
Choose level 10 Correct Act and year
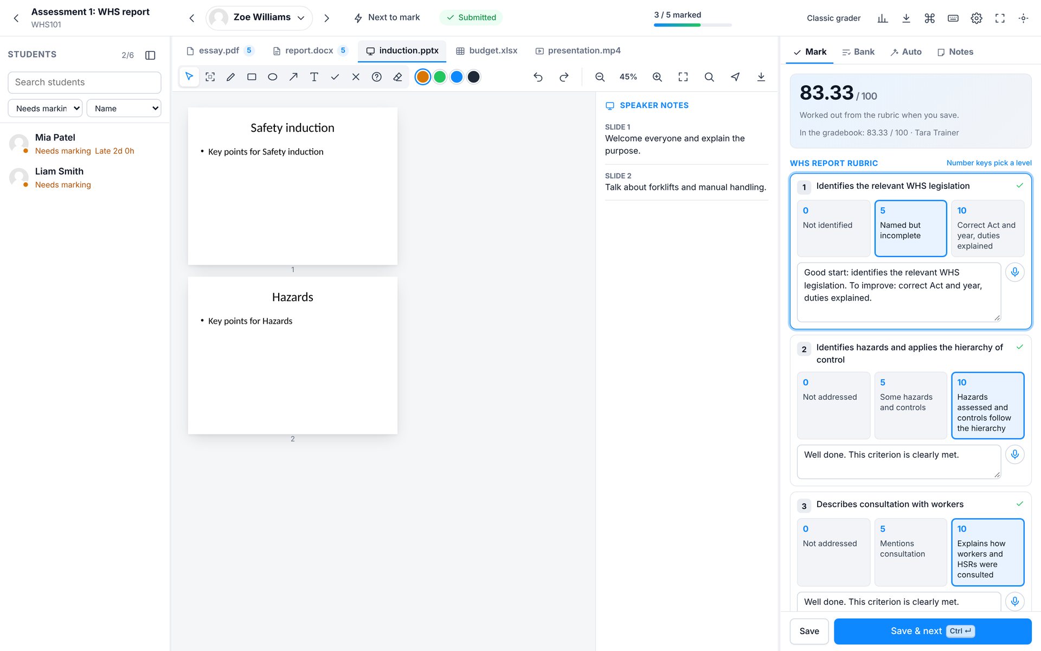(987, 228)
